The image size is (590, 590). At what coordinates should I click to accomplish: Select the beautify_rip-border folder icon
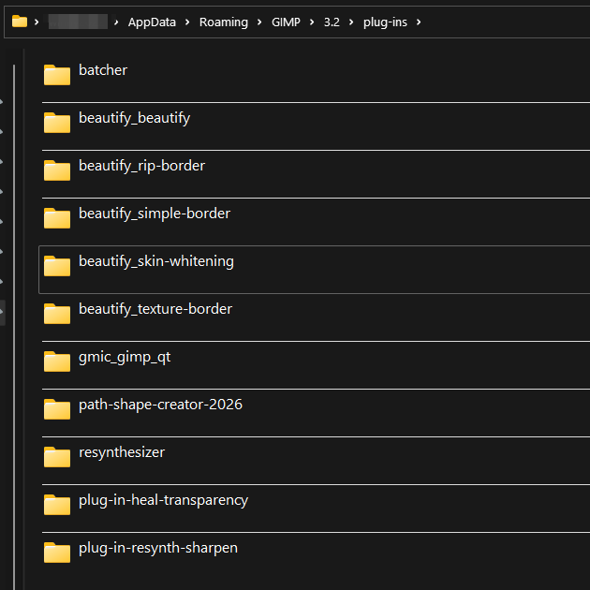click(x=57, y=170)
